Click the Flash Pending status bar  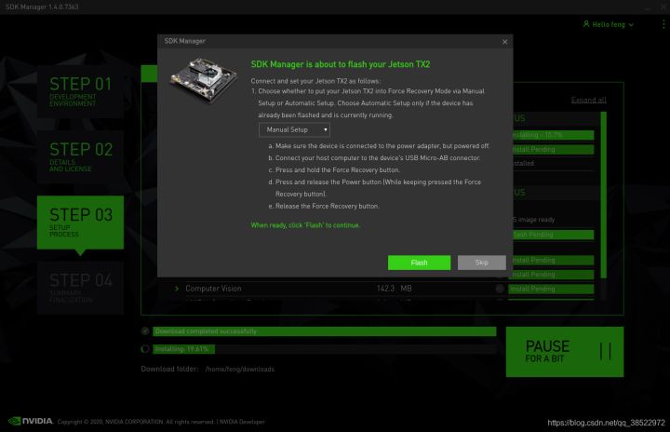[553, 235]
